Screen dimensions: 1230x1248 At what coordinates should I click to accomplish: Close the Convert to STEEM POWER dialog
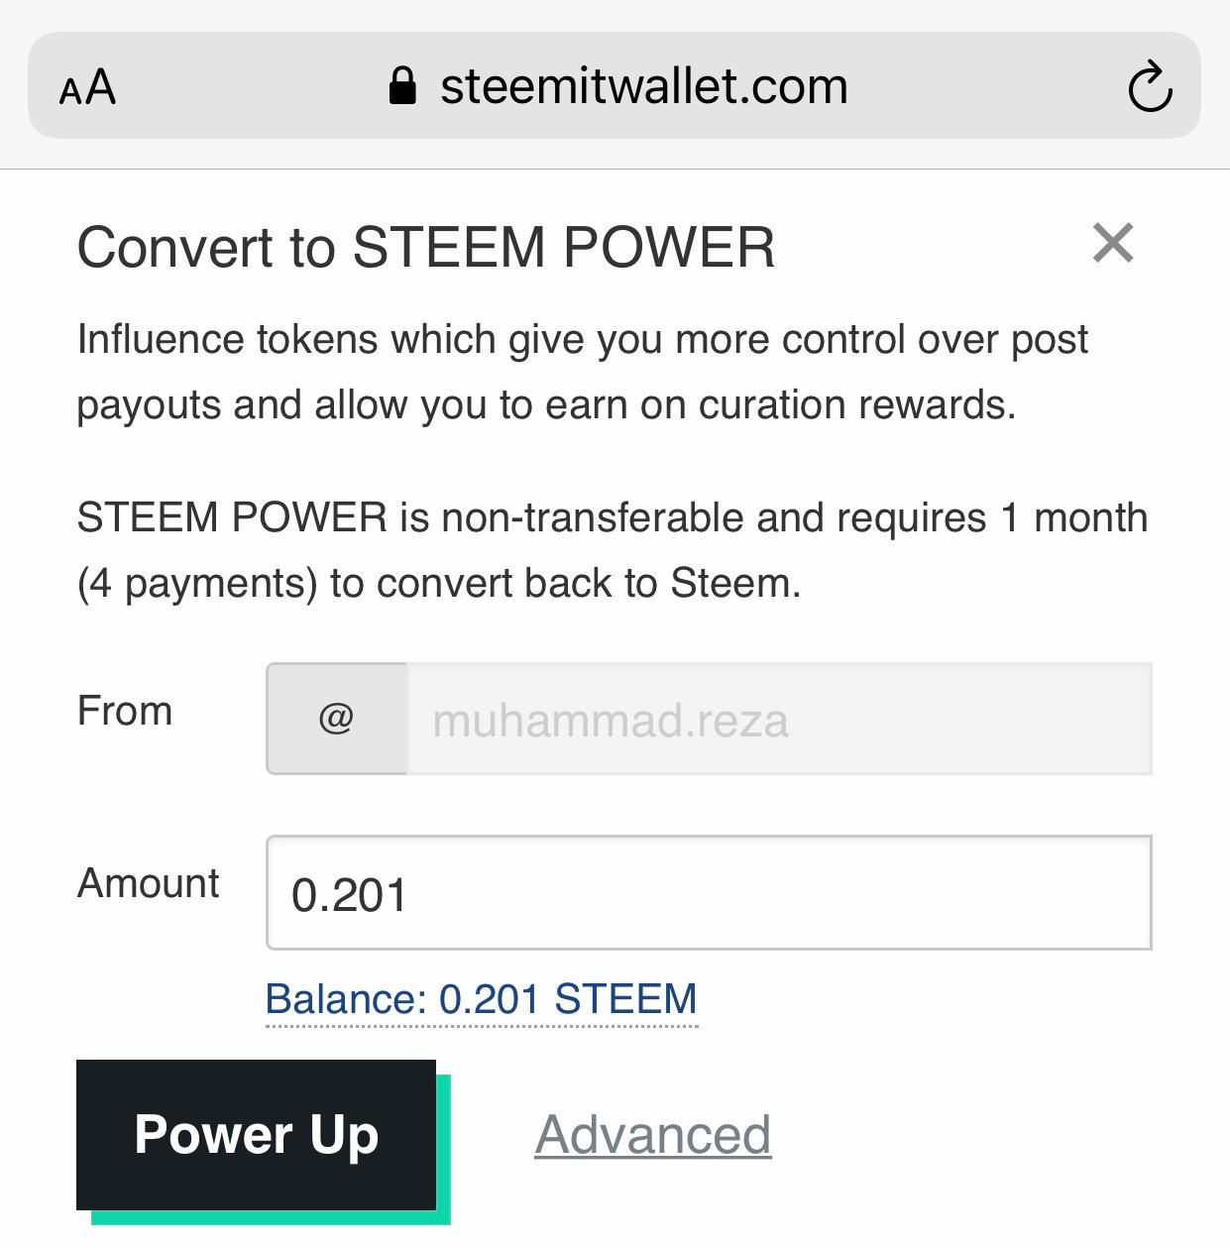(x=1112, y=243)
